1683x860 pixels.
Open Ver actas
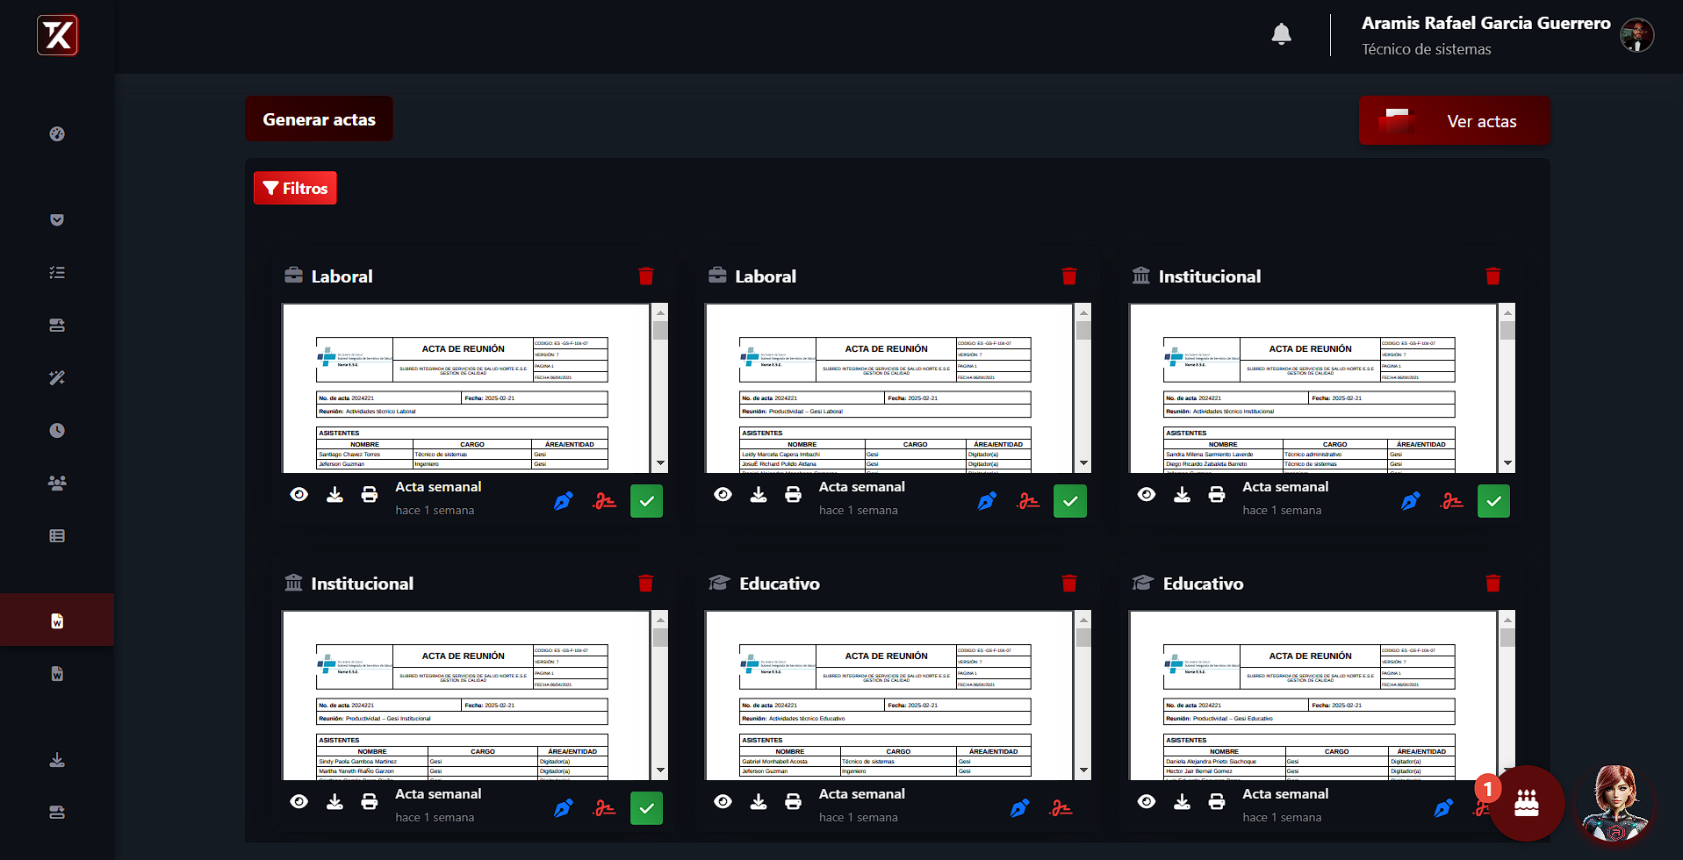pos(1481,121)
